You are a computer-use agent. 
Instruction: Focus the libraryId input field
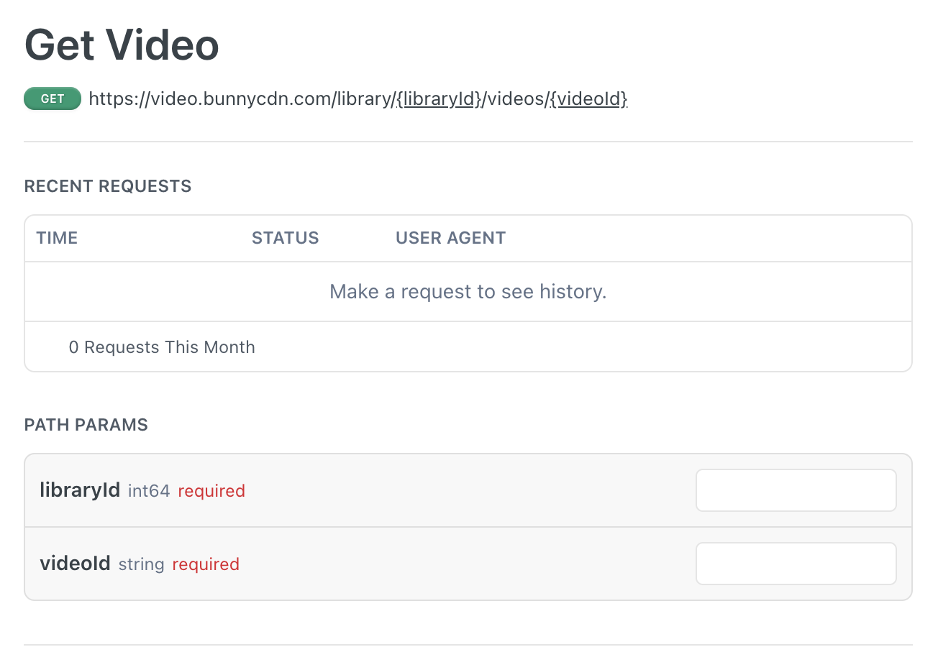point(796,490)
